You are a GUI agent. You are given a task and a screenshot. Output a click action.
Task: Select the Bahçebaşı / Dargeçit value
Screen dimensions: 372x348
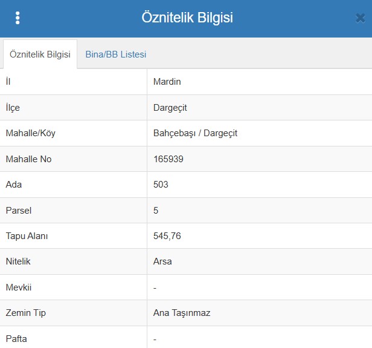195,133
